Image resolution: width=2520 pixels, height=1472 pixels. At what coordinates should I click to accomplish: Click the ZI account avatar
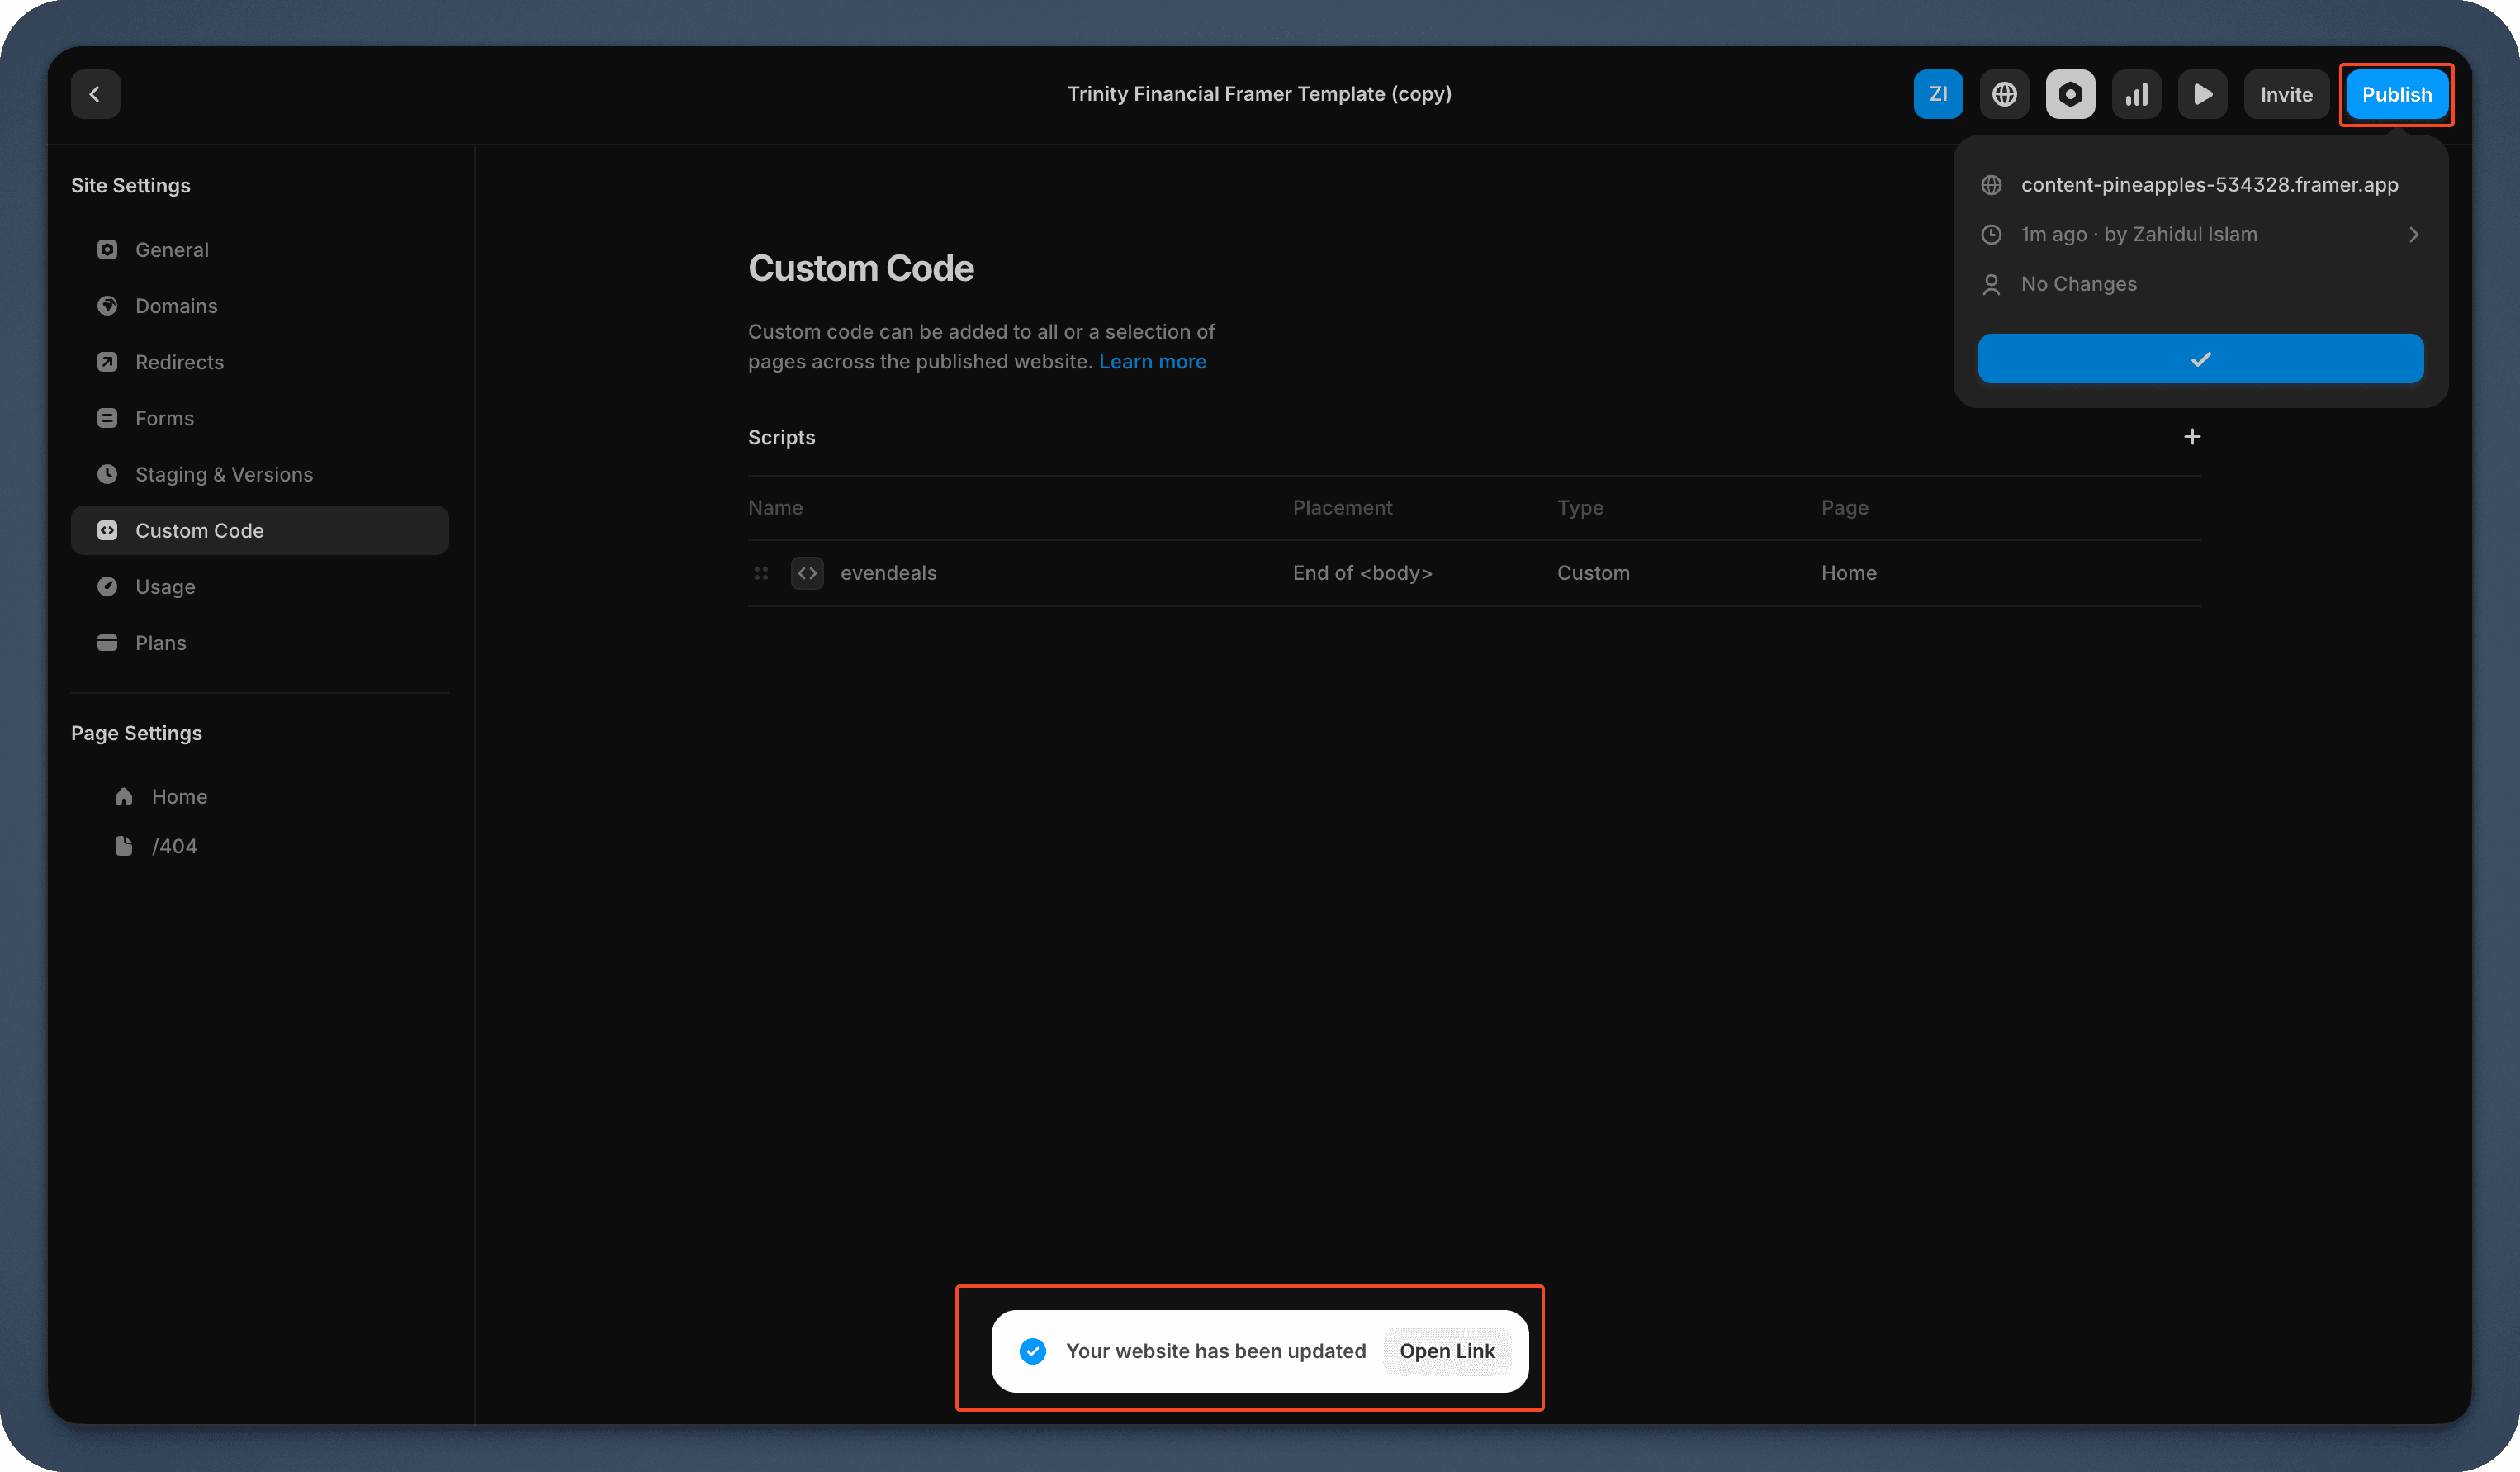click(x=1938, y=93)
